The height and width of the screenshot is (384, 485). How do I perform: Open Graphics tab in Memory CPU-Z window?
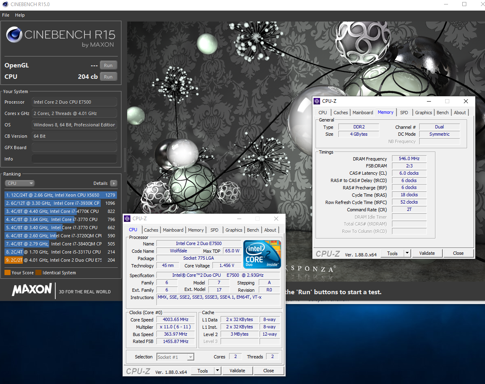point(423,113)
